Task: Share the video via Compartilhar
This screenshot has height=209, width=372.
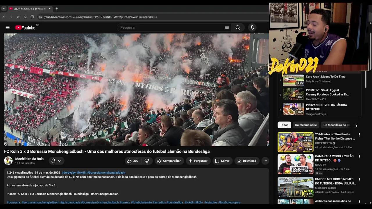Action: click(x=169, y=161)
